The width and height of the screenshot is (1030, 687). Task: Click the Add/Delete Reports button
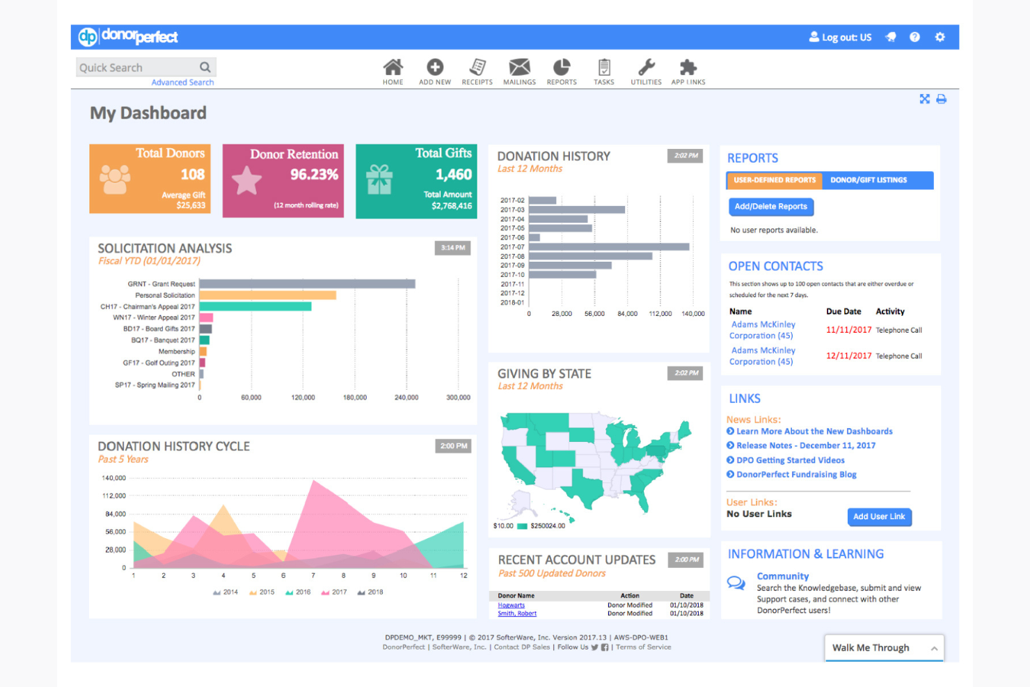pyautogui.click(x=771, y=207)
